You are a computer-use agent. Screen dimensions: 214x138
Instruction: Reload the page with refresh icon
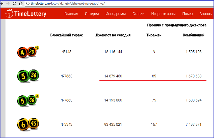(x=14, y=4)
